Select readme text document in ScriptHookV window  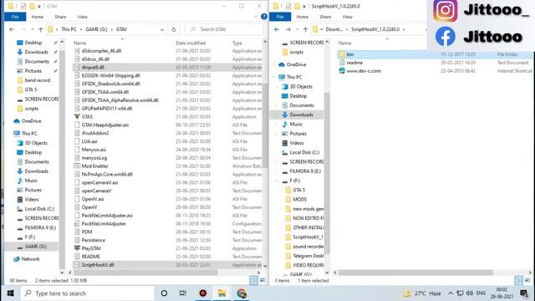point(354,63)
